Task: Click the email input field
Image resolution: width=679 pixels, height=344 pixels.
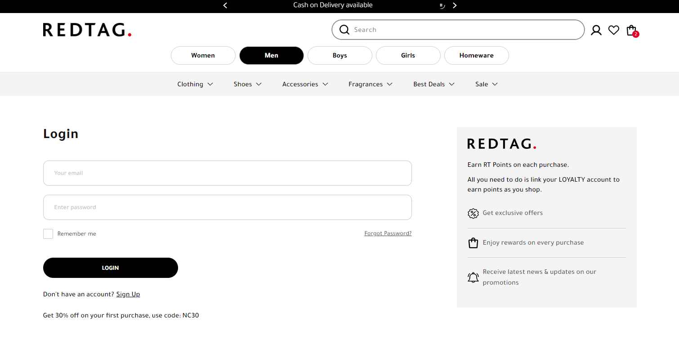Action: click(227, 173)
